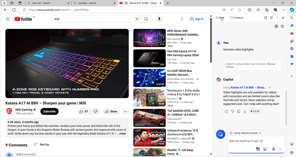
Task: Subscribe to the MSI Gaming channel
Action: (49, 112)
